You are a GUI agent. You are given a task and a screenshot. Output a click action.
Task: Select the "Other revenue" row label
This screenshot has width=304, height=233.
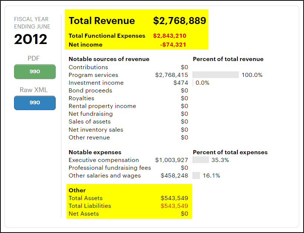(89, 138)
